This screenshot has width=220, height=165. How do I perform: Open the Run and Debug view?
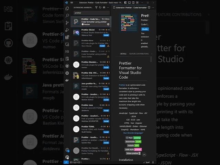pos(67,30)
